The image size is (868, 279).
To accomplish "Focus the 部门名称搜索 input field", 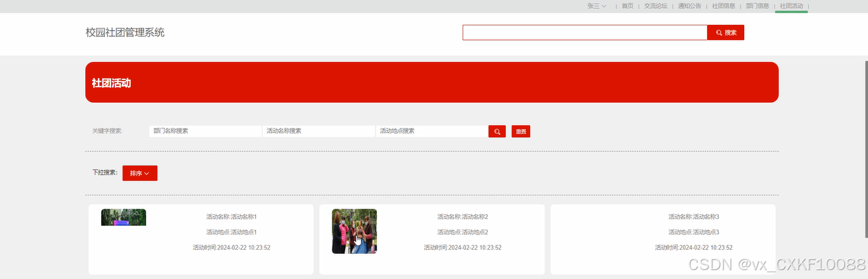I will 205,131.
